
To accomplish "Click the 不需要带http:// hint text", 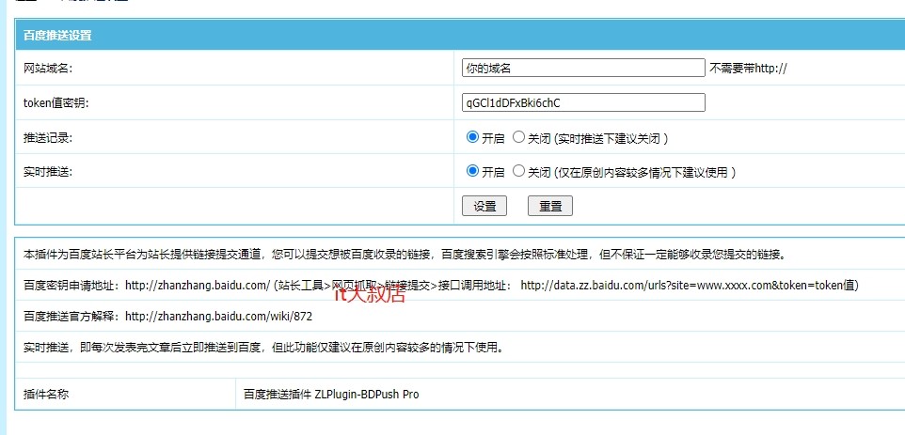I will [x=749, y=69].
